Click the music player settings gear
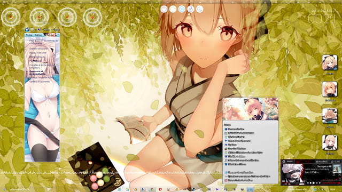Image resolution: width=342 pixels, height=192 pixels. (284, 162)
